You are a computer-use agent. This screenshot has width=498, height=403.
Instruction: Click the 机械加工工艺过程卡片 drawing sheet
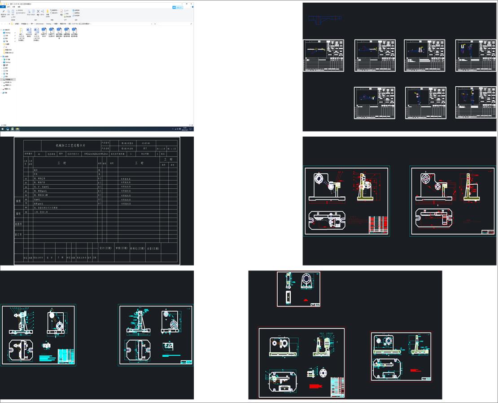97,201
